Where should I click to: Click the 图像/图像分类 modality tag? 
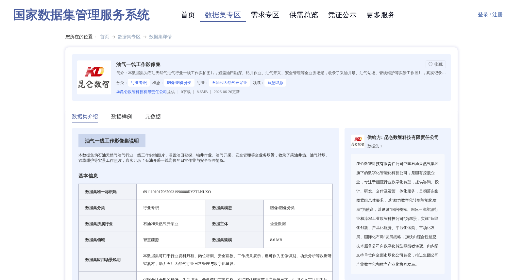(179, 83)
